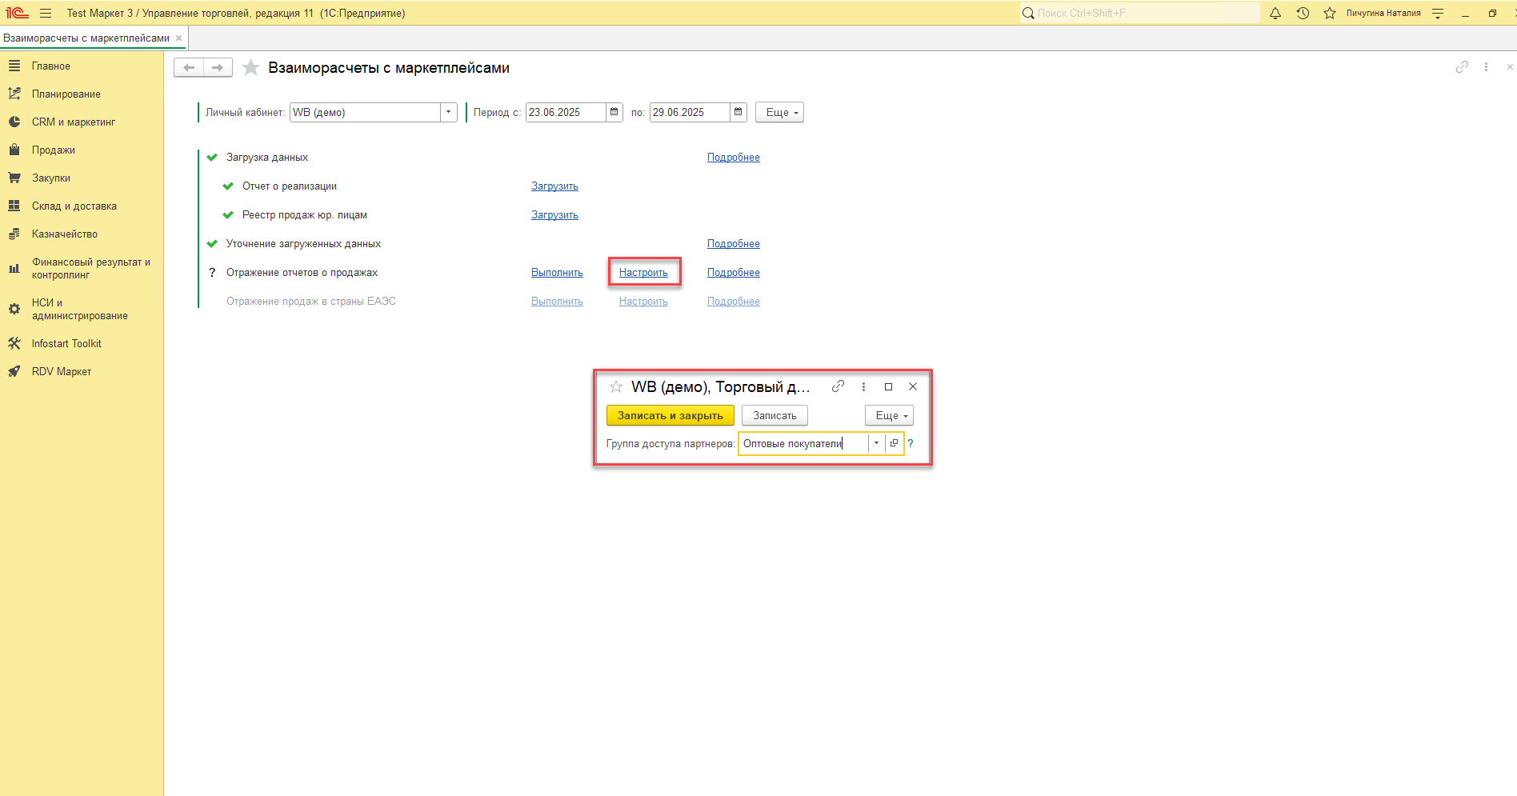This screenshot has height=796, width=1517.
Task: Click the forward navigation arrow
Action: point(218,68)
